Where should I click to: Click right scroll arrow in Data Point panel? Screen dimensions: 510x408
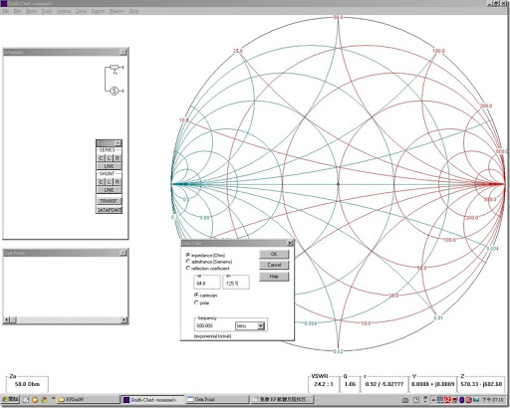click(x=124, y=319)
